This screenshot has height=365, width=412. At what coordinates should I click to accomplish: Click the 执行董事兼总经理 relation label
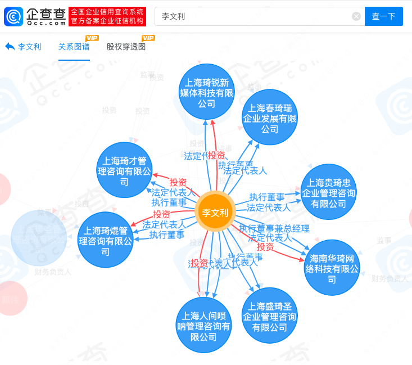274,228
